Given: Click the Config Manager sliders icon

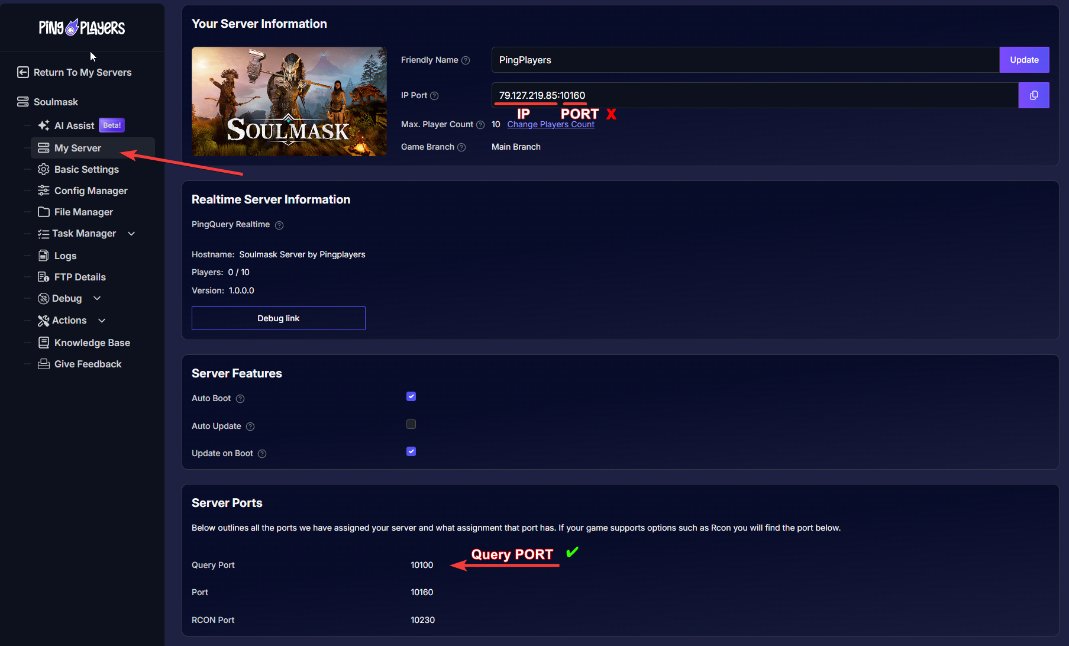Looking at the screenshot, I should (x=44, y=190).
